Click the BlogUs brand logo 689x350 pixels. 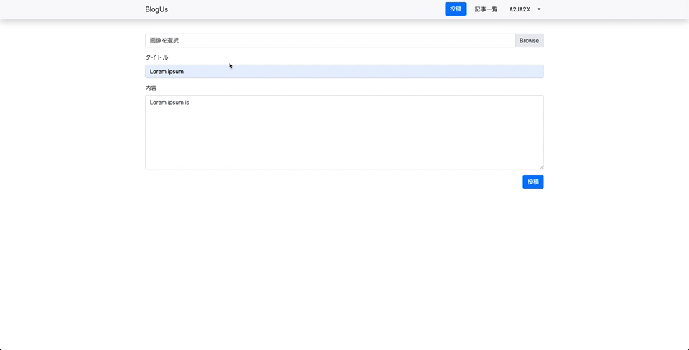[156, 9]
